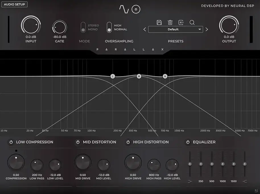The width and height of the screenshot is (260, 194).
Task: Go to the previous preset
Action: (145, 29)
